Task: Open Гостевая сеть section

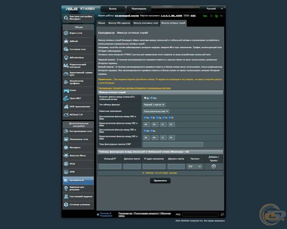Action: point(78,50)
